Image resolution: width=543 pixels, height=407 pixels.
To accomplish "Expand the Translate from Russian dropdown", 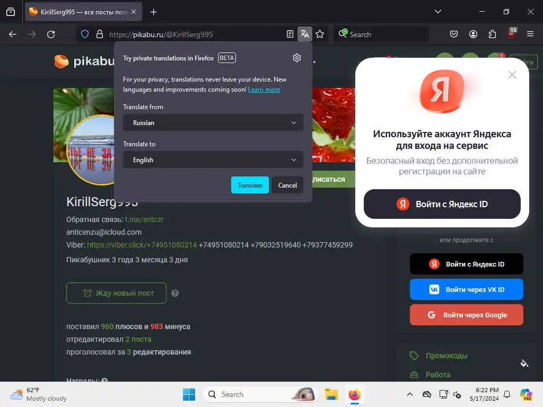I will click(x=213, y=123).
